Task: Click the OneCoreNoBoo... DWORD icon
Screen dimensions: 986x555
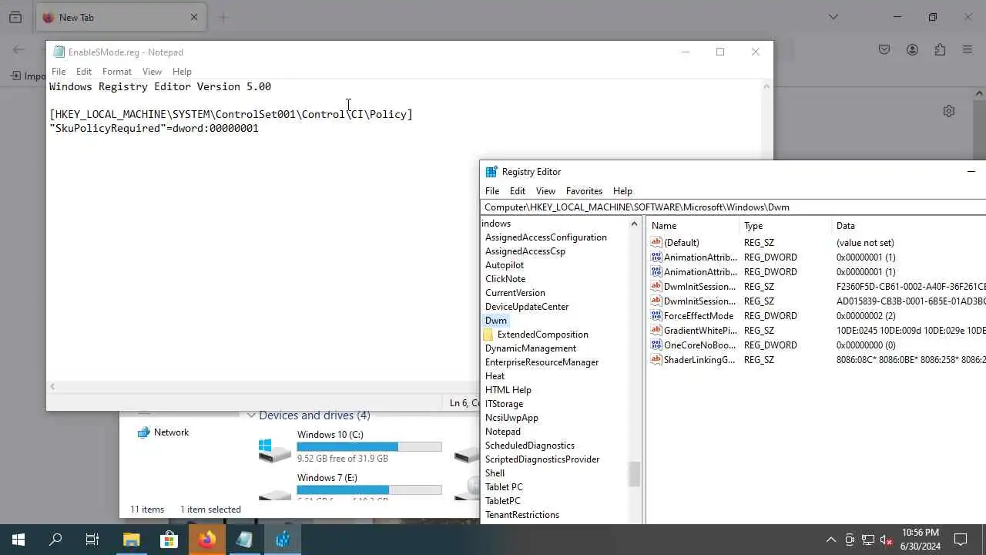Action: coord(656,345)
